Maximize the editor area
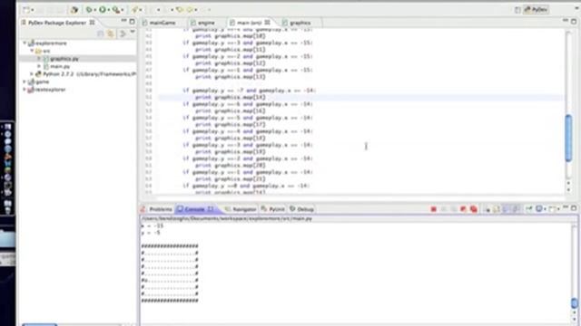 pos(574,22)
